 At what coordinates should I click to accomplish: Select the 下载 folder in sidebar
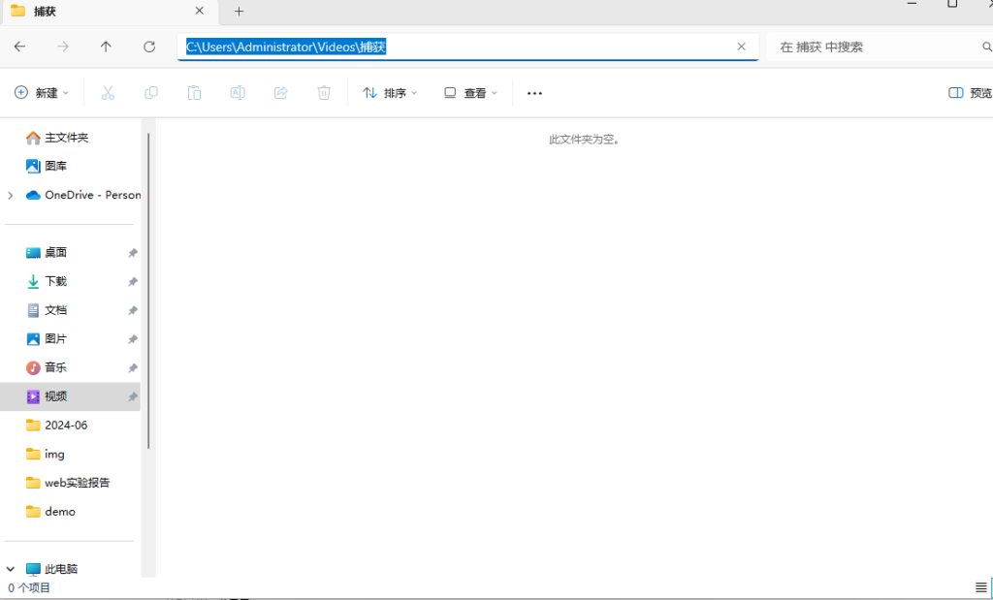55,281
